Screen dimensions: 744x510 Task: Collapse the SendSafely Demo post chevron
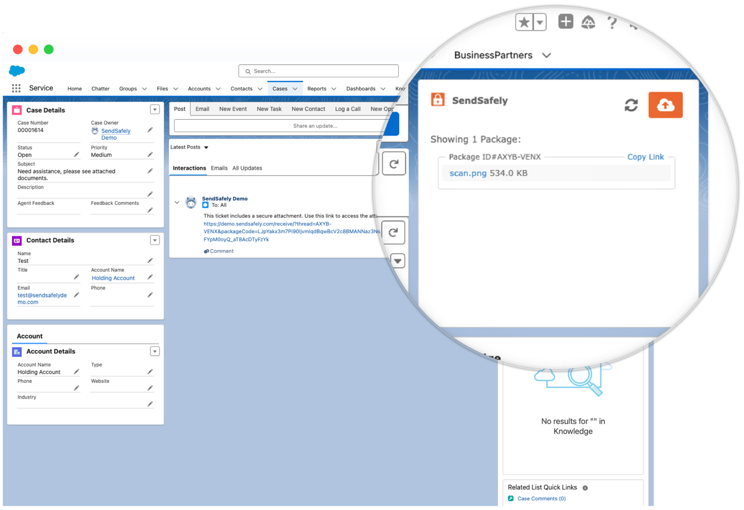tap(177, 201)
